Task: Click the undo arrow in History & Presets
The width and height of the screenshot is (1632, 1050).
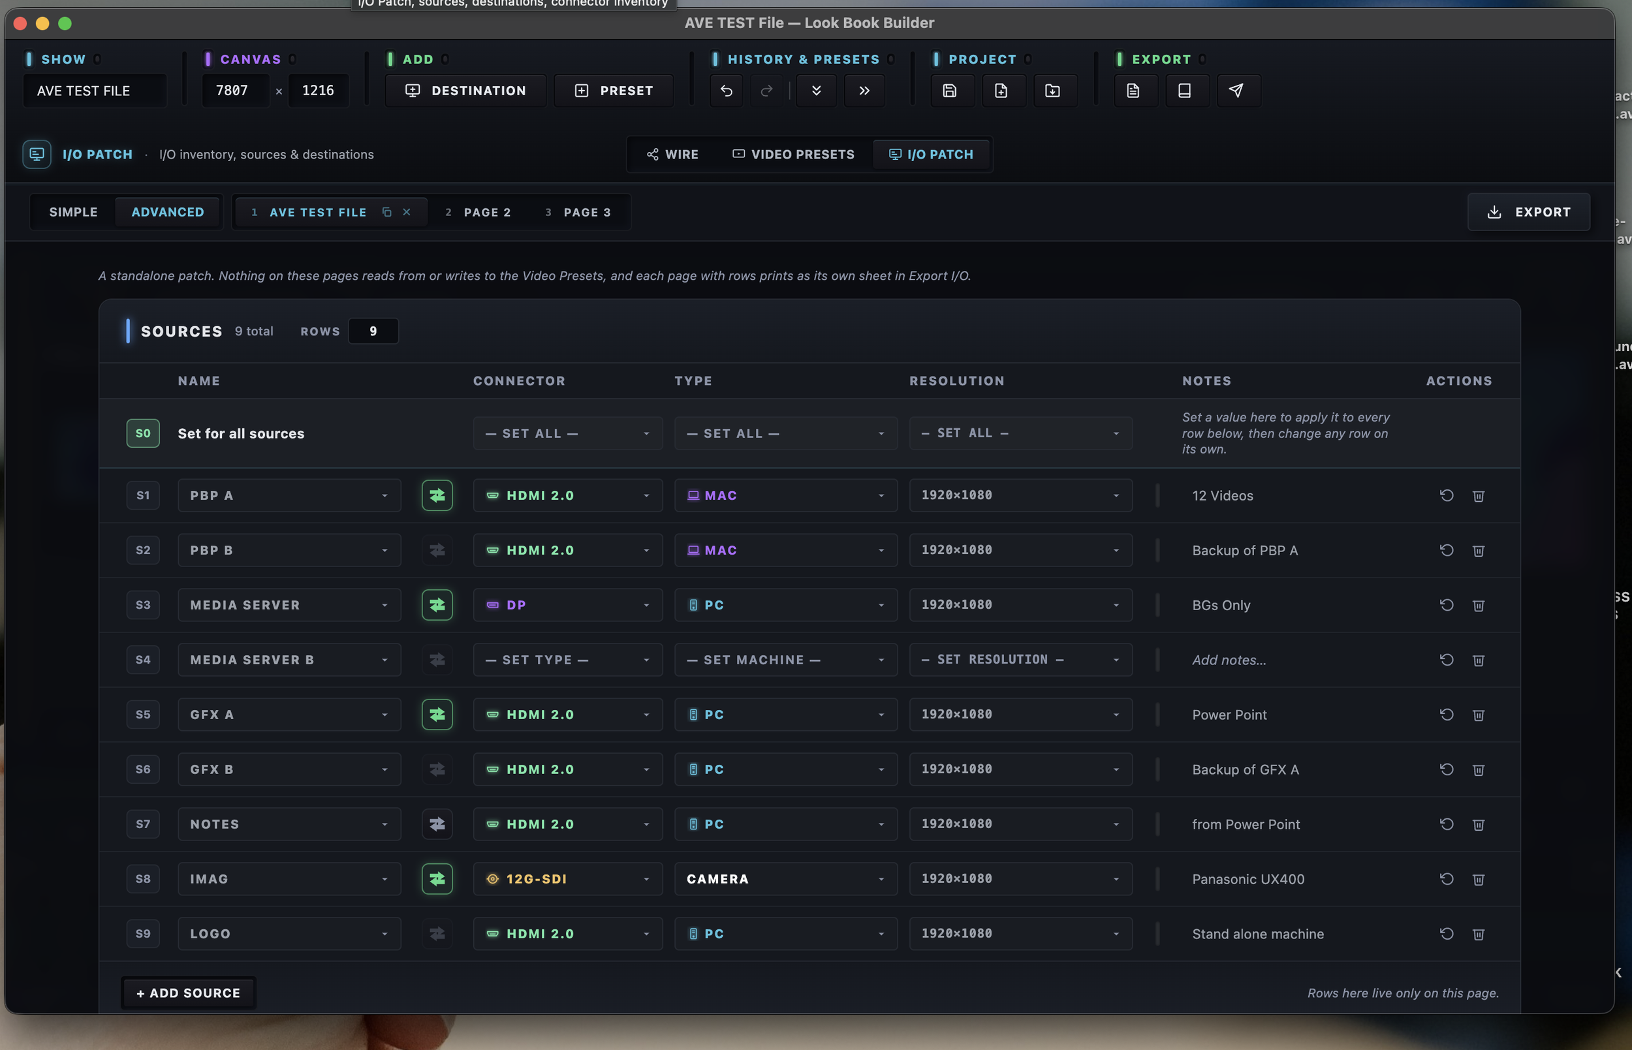Action: (x=727, y=91)
